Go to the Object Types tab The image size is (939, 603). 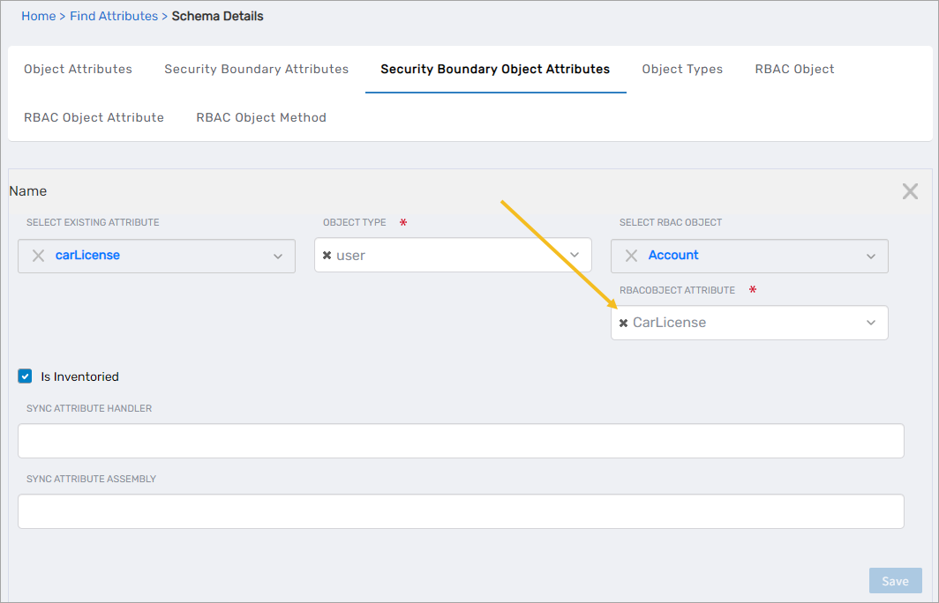pyautogui.click(x=682, y=69)
